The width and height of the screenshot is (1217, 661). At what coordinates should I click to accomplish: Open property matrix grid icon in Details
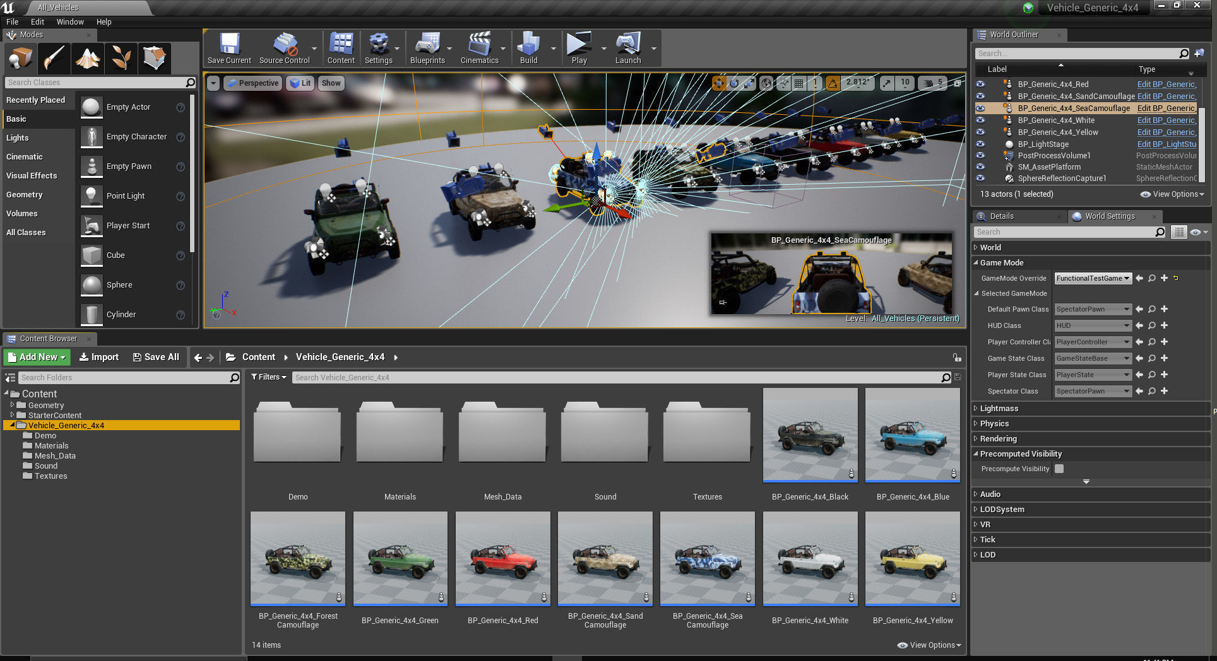(x=1178, y=232)
